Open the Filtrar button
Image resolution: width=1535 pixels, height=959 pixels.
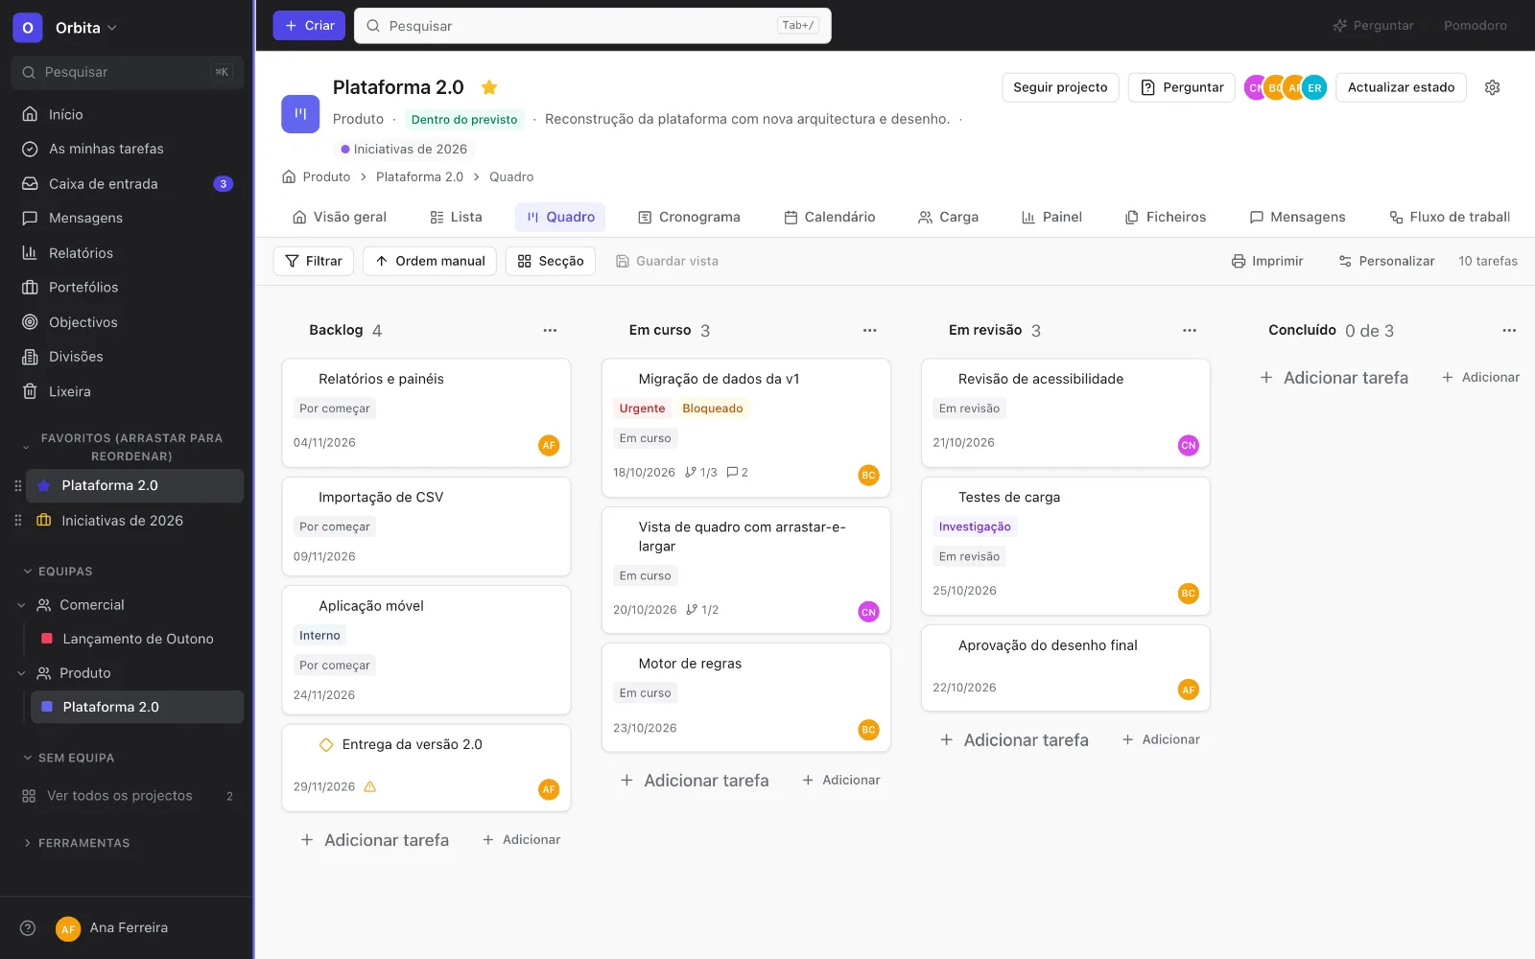[x=314, y=261]
